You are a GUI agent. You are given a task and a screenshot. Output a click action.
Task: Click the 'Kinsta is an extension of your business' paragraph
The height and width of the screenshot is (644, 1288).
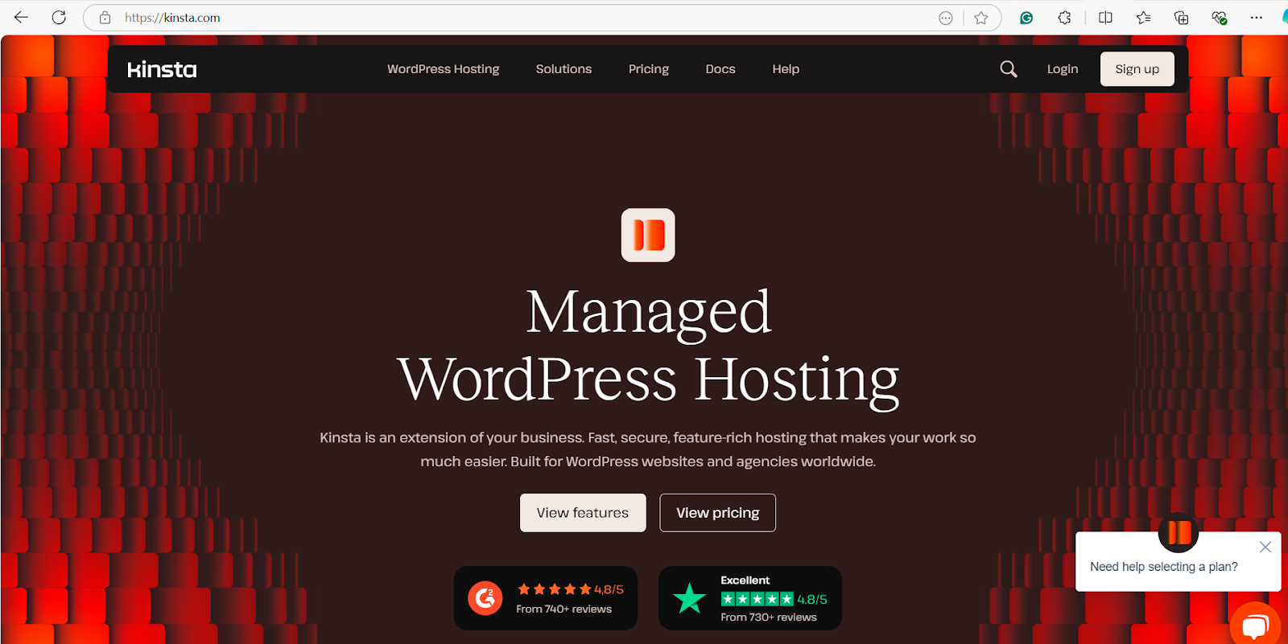pyautogui.click(x=648, y=449)
